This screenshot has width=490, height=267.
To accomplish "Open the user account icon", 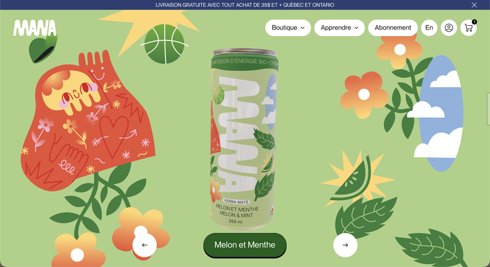I will [449, 28].
